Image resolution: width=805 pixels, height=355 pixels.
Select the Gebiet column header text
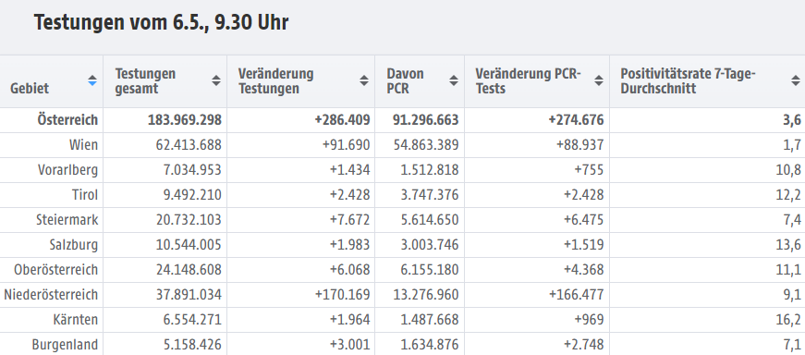point(30,89)
